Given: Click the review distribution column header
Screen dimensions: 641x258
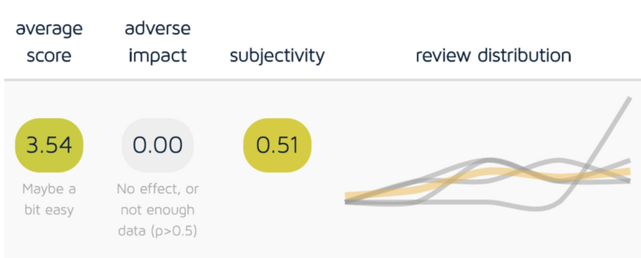Looking at the screenshot, I should [493, 56].
